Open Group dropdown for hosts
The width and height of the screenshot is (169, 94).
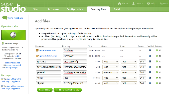[129, 78]
